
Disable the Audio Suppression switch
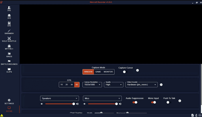click(135, 102)
